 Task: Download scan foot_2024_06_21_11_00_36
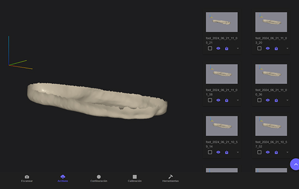tap(276, 100)
